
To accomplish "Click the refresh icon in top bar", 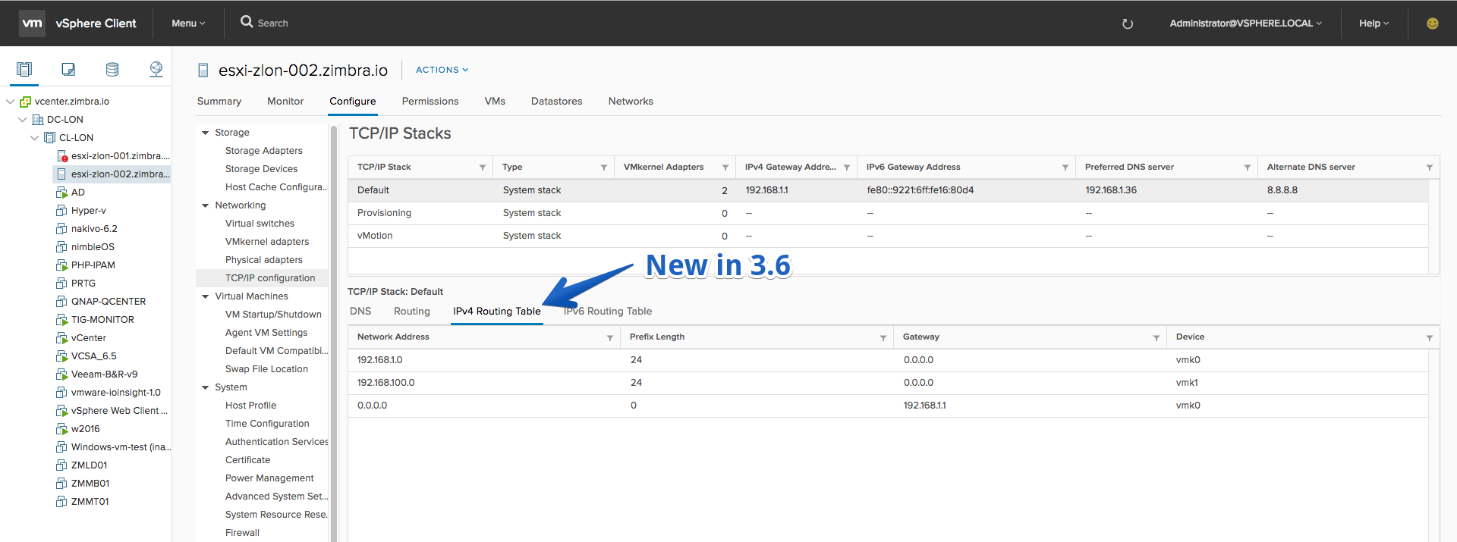I will (x=1128, y=23).
